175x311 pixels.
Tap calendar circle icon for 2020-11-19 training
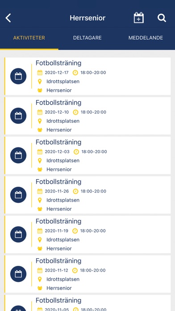[x=18, y=235]
